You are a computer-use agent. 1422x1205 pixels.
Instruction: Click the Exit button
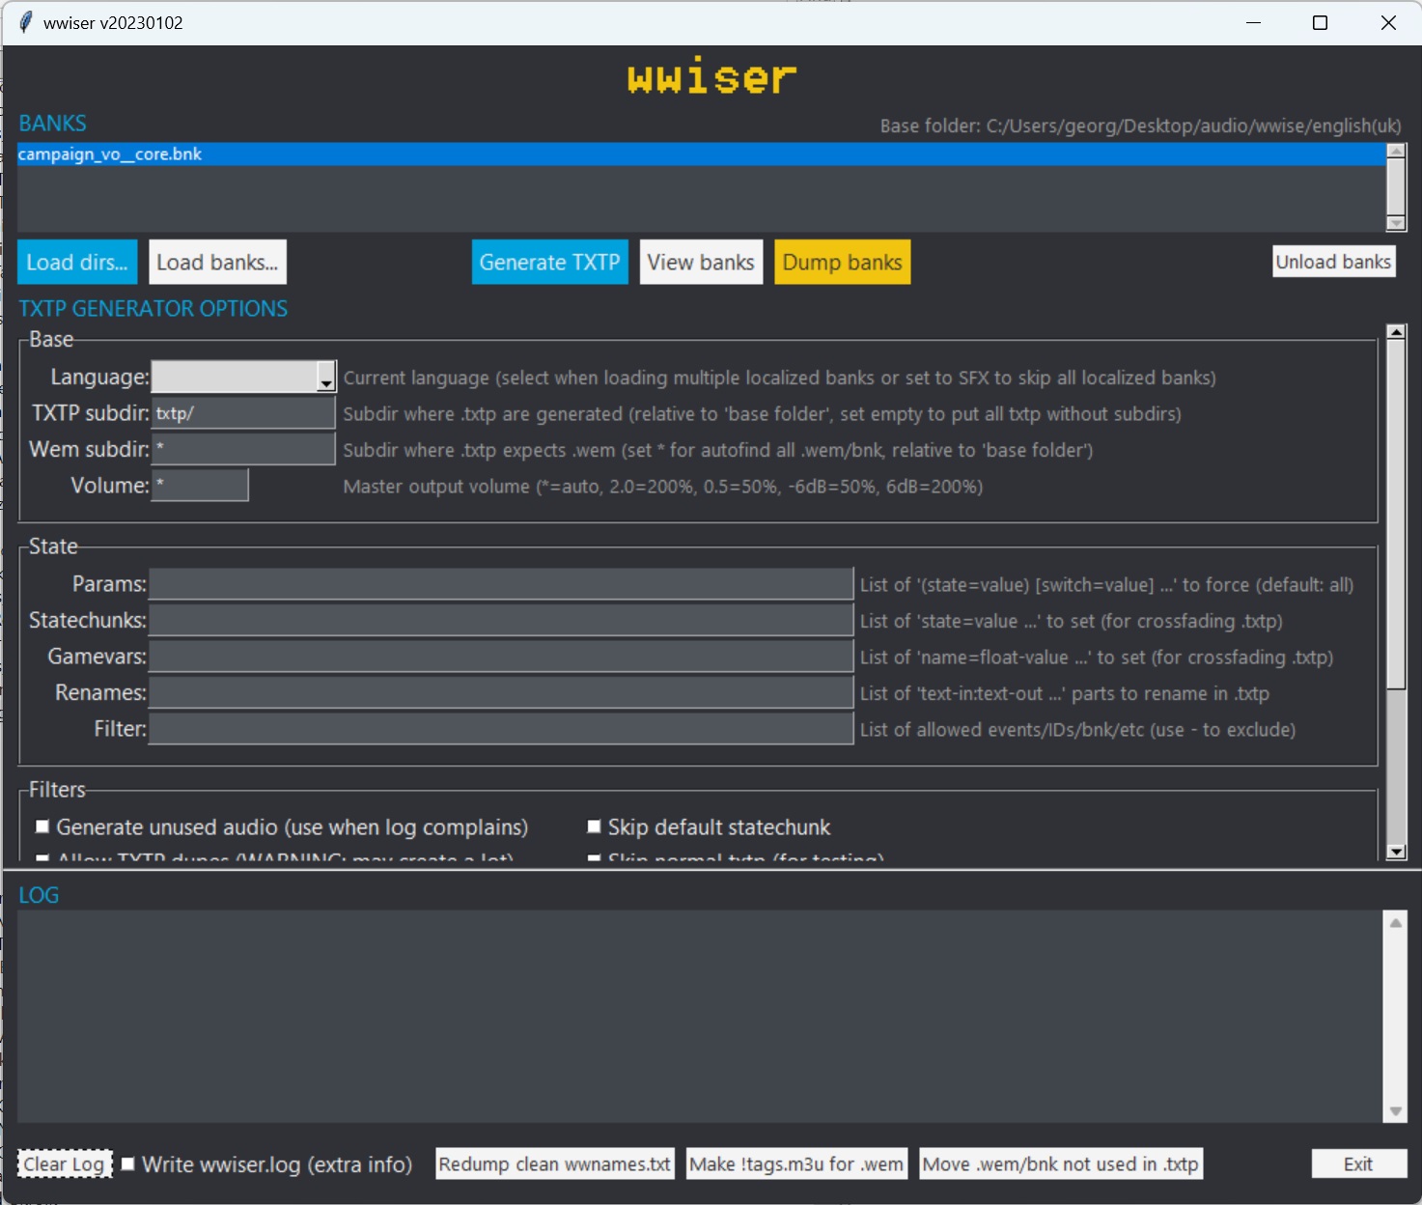[x=1358, y=1164]
